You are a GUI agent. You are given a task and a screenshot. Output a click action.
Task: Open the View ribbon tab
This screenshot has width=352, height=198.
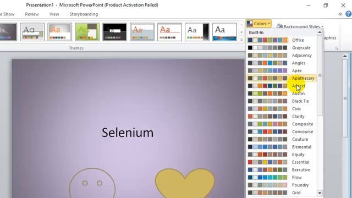54,14
